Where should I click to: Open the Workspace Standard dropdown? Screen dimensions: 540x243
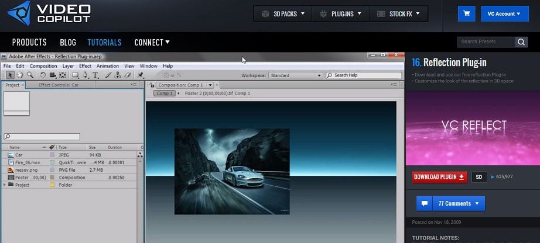(296, 75)
